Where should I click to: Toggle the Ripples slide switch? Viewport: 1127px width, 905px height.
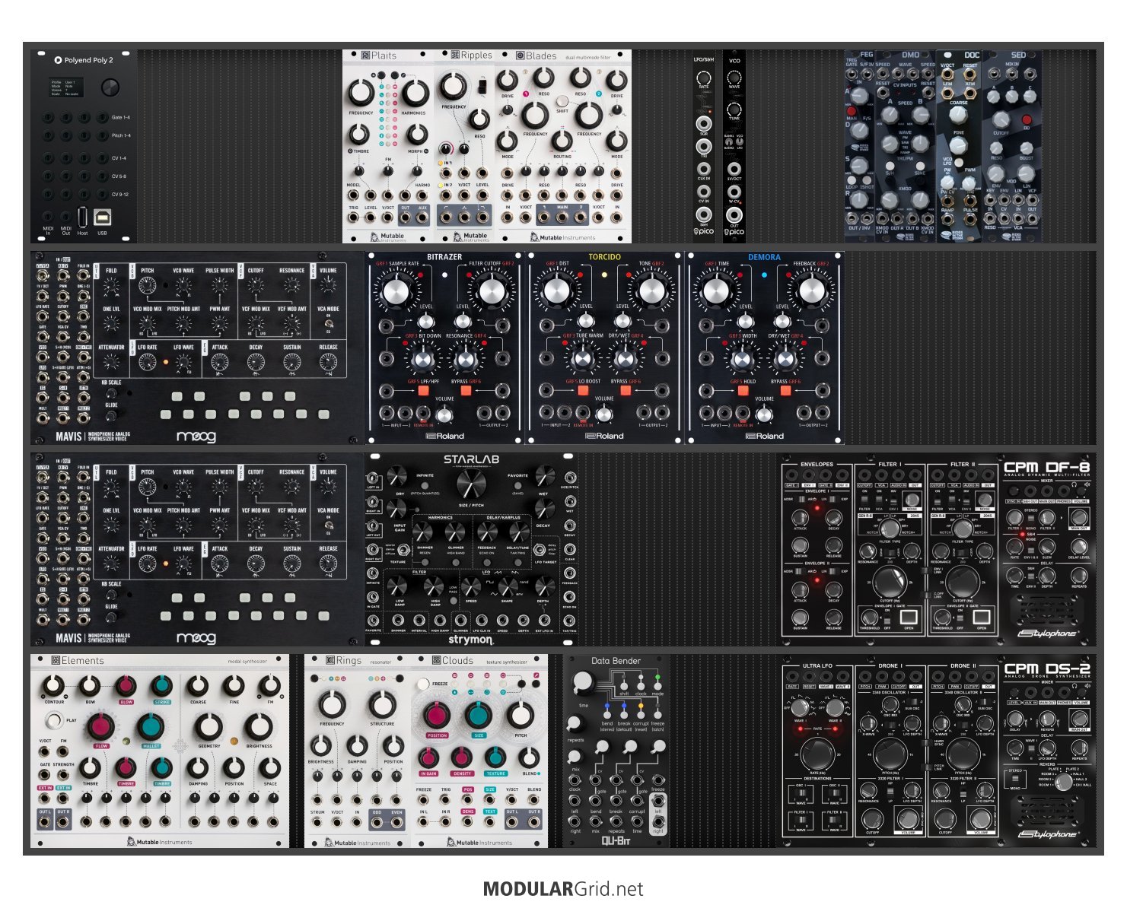click(x=481, y=85)
